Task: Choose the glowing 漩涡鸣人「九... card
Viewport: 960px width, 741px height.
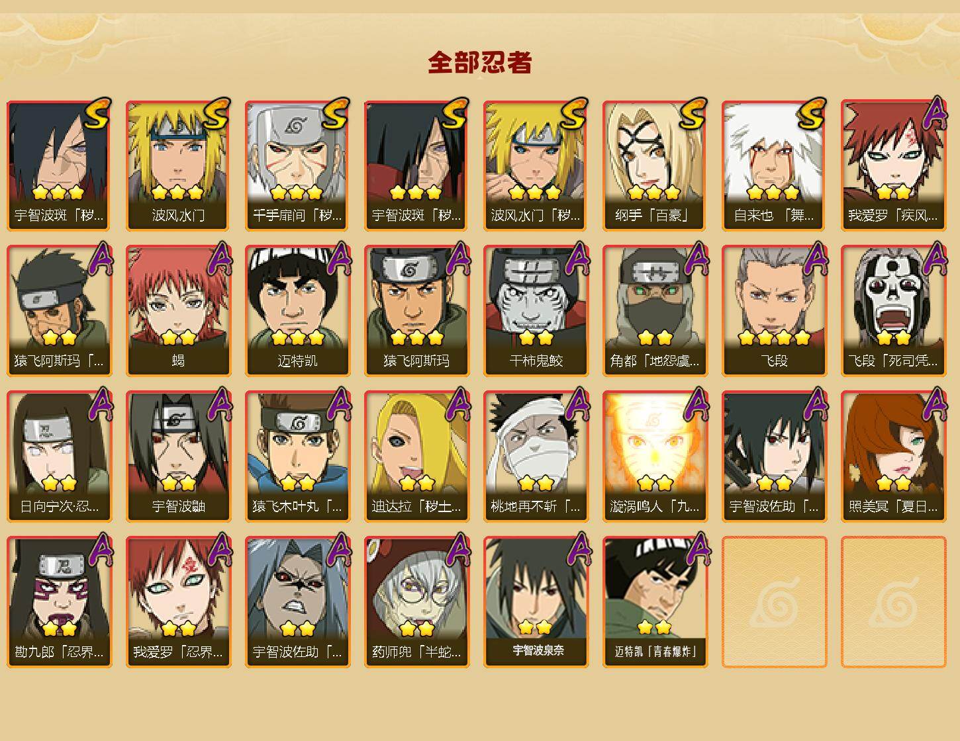Action: 655,456
